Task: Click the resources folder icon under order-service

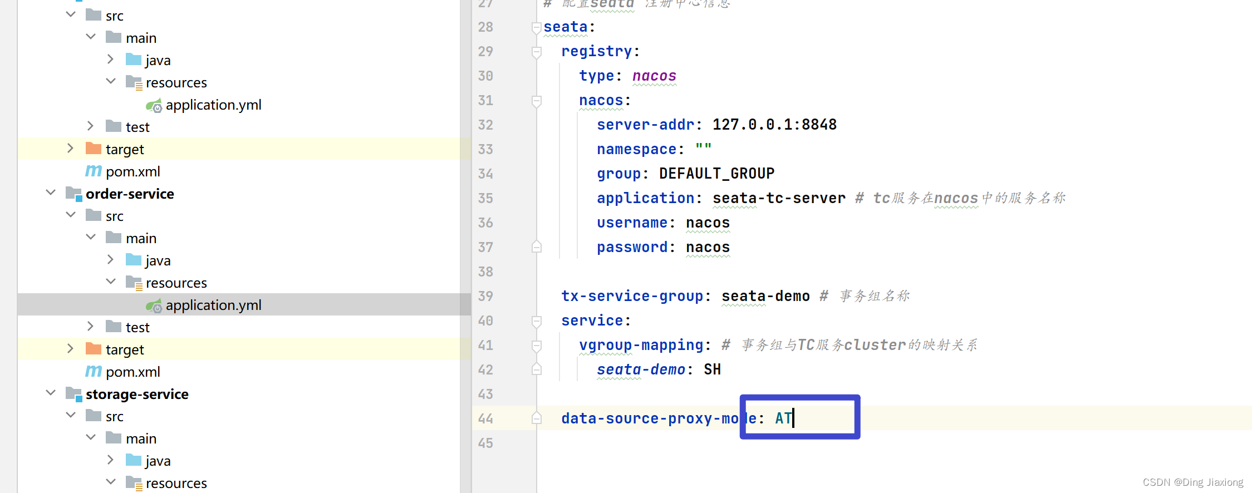Action: click(134, 283)
